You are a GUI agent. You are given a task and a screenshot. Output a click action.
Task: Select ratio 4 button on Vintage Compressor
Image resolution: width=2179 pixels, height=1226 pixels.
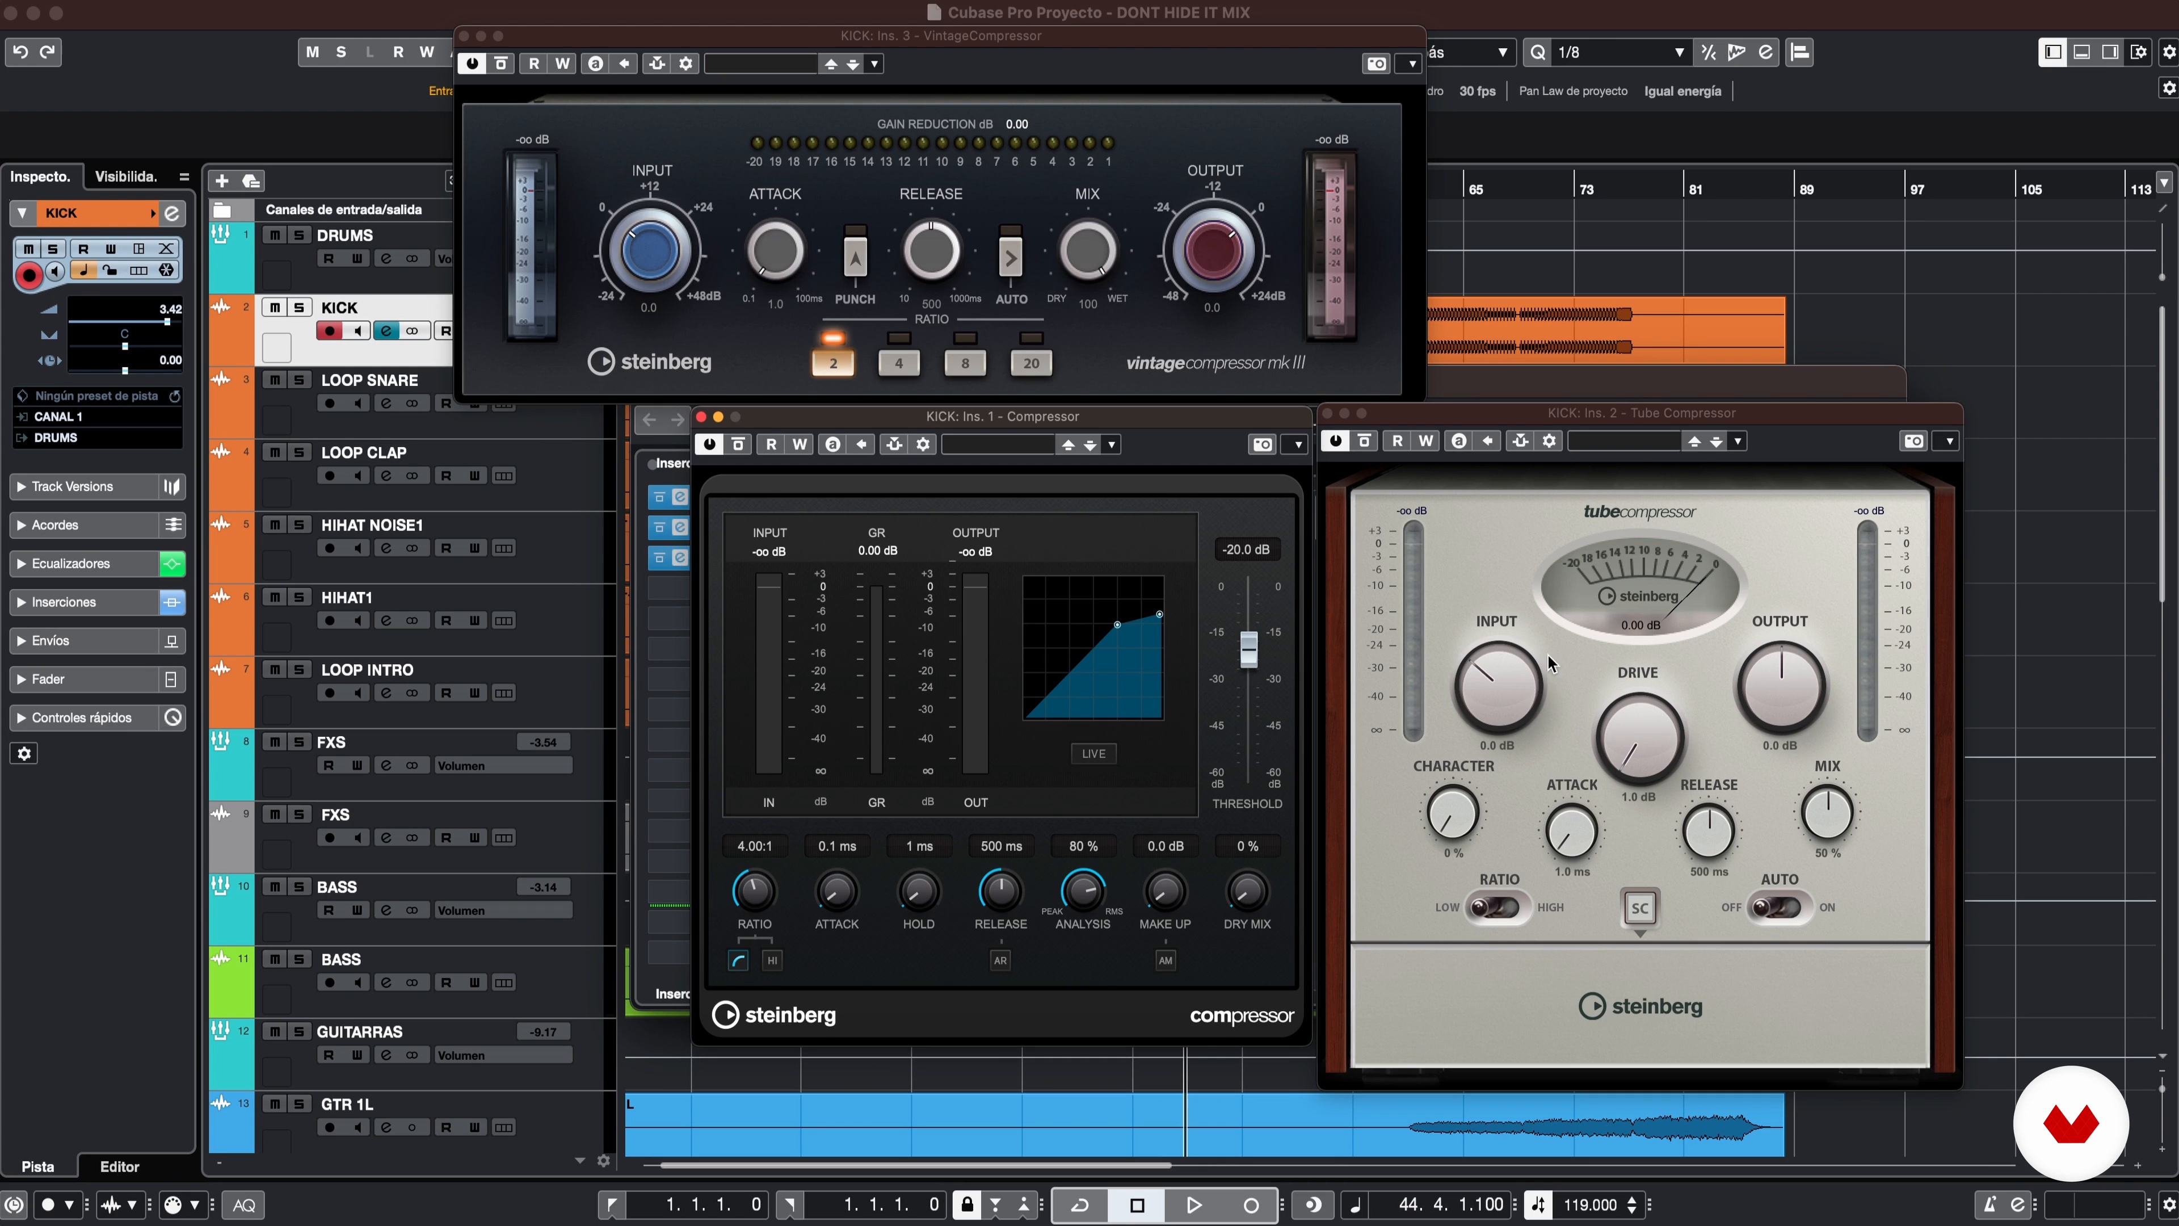coord(898,363)
